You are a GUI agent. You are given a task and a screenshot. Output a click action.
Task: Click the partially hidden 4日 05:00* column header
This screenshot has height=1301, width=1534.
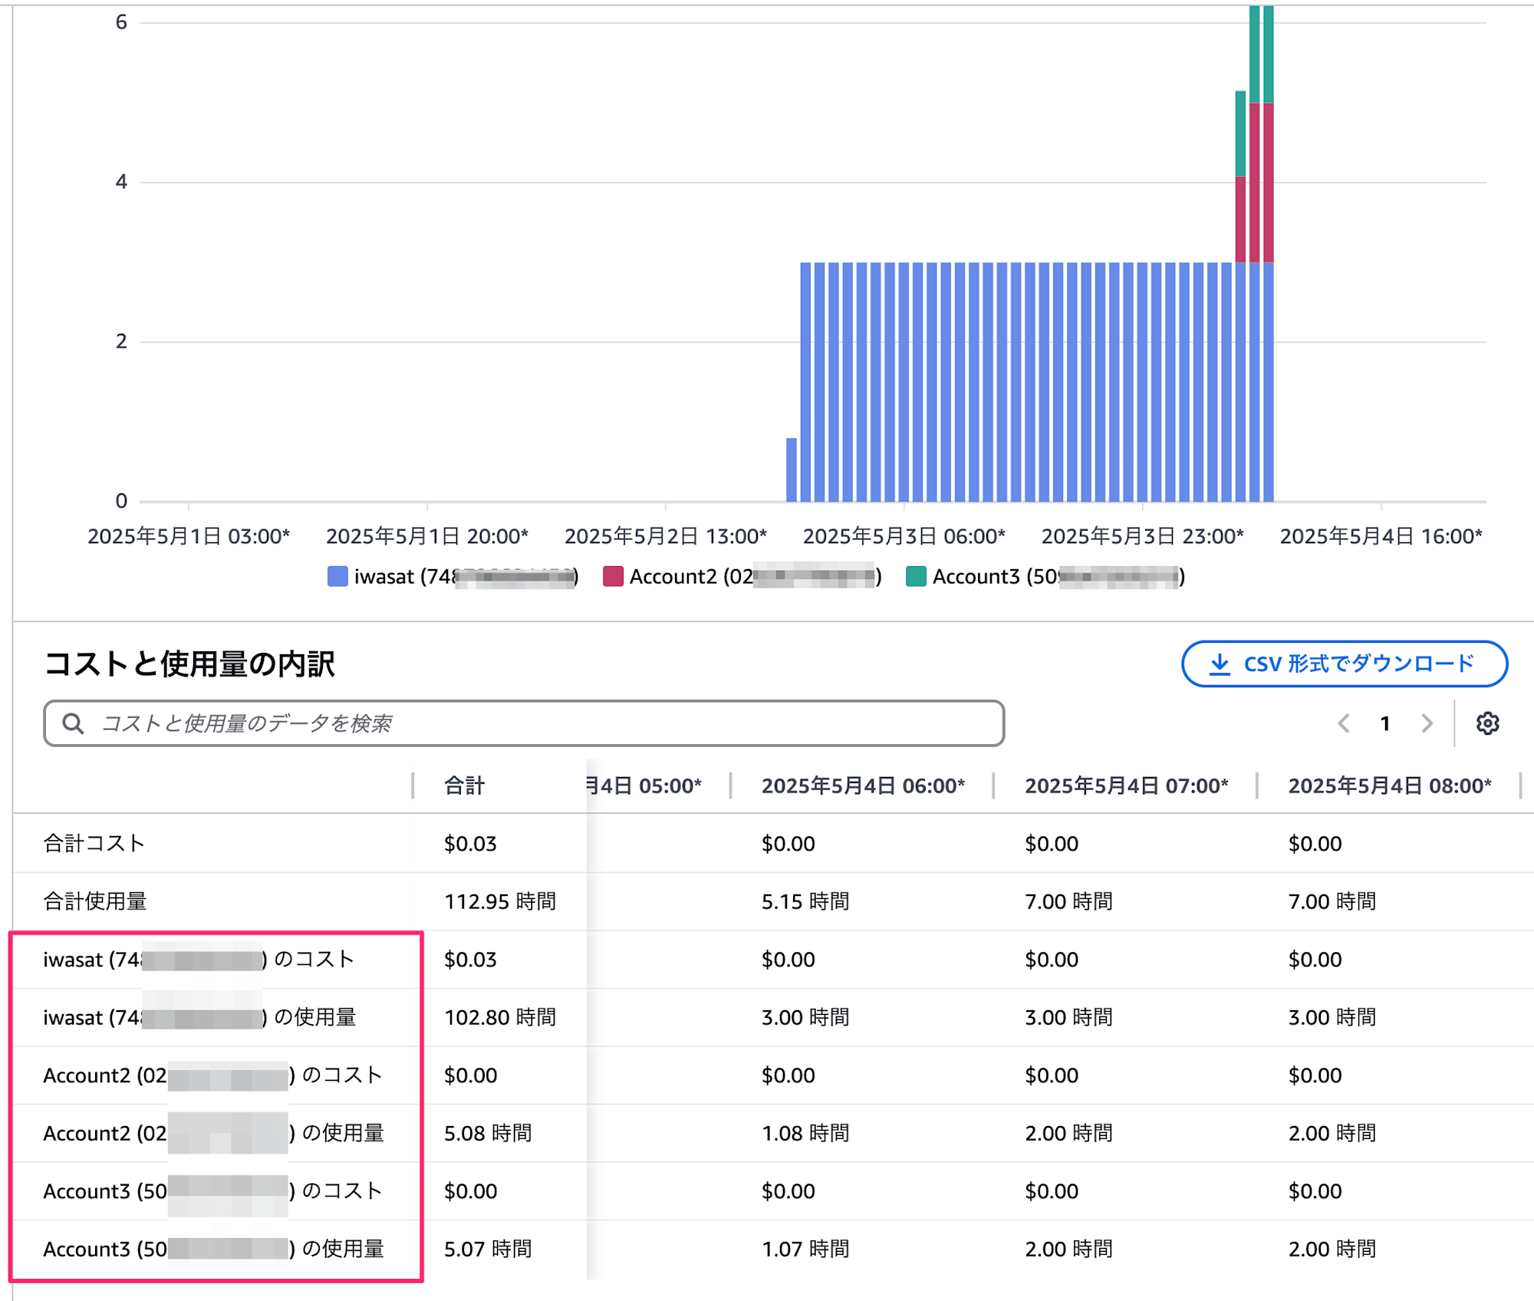[x=645, y=786]
